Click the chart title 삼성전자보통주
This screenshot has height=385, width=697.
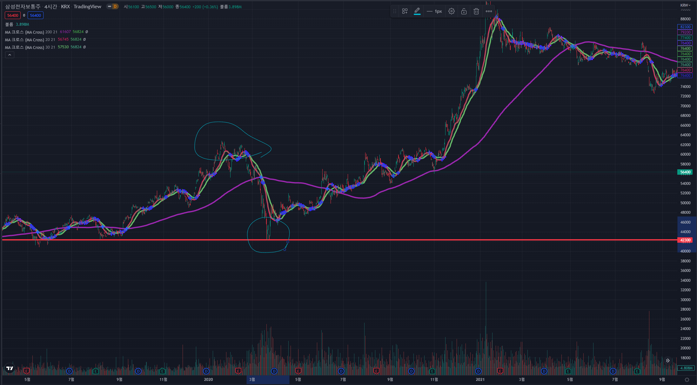coord(23,7)
